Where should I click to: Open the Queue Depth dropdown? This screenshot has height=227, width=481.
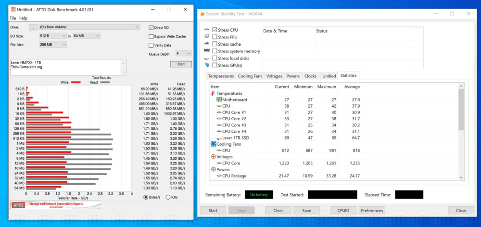pyautogui.click(x=183, y=53)
